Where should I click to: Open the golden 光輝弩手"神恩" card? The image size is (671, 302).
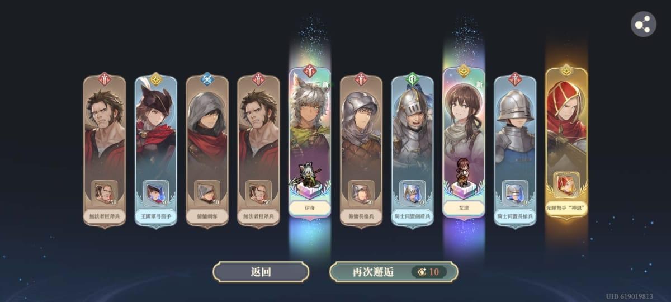pyautogui.click(x=566, y=143)
